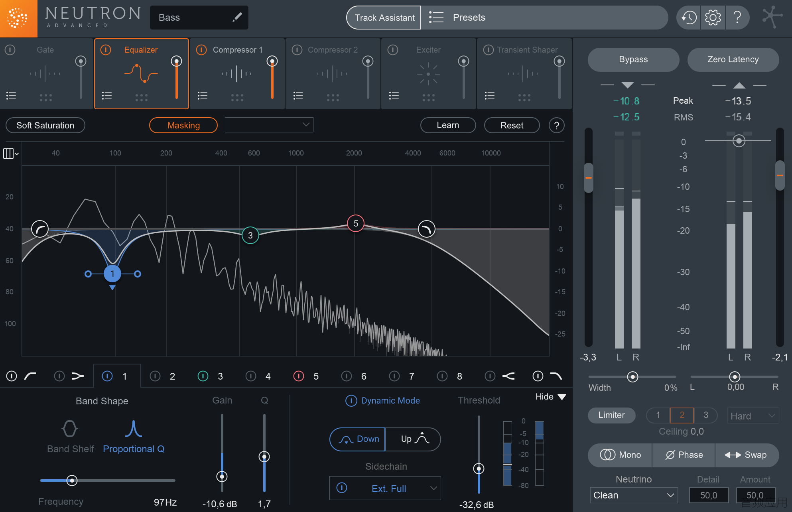Open Compressor 1 preset list icon
The height and width of the screenshot is (512, 792).
tap(203, 96)
